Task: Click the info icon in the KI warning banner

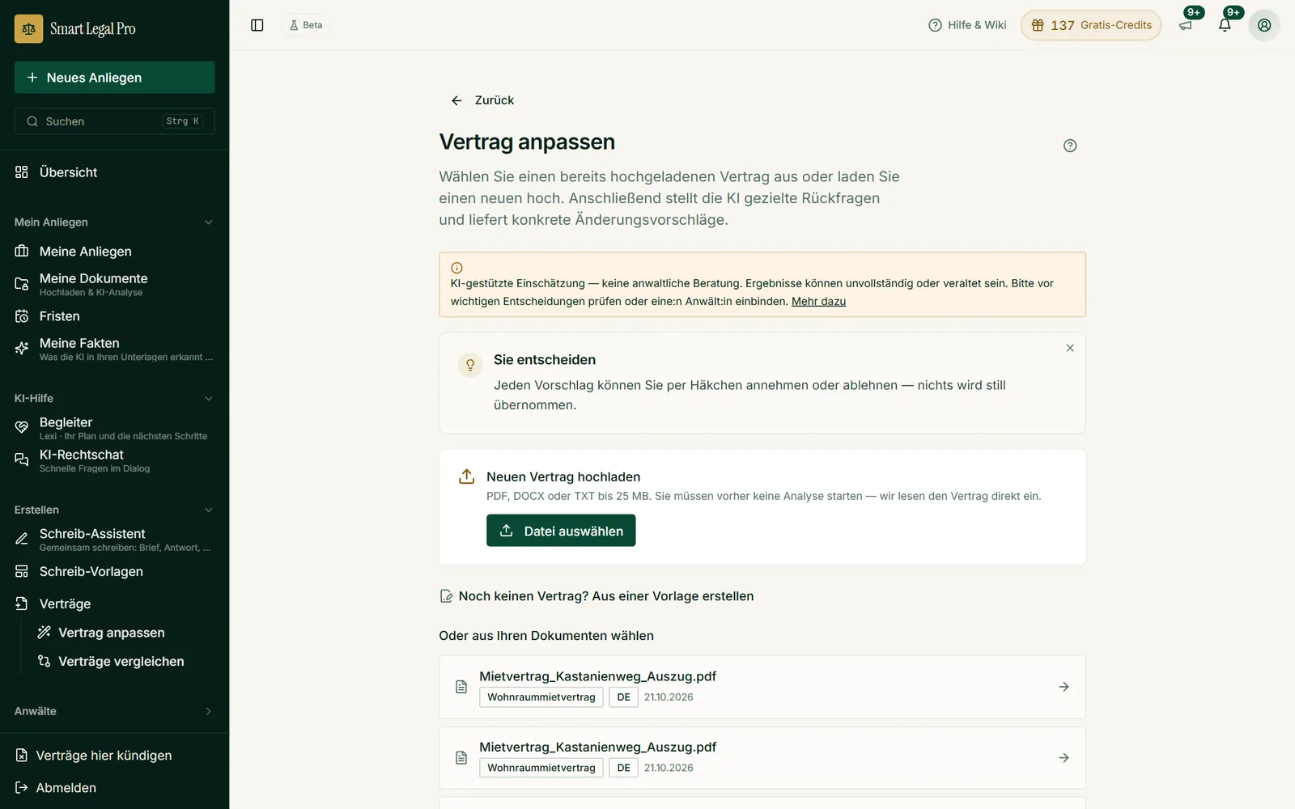Action: tap(456, 268)
